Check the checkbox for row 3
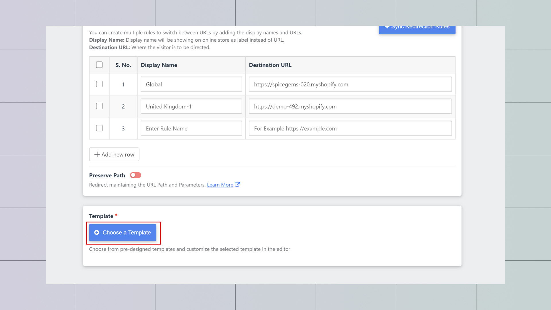The image size is (551, 310). coord(99,128)
